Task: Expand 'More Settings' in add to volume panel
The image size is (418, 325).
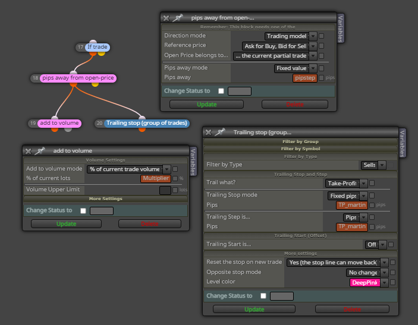Action: coord(106,198)
